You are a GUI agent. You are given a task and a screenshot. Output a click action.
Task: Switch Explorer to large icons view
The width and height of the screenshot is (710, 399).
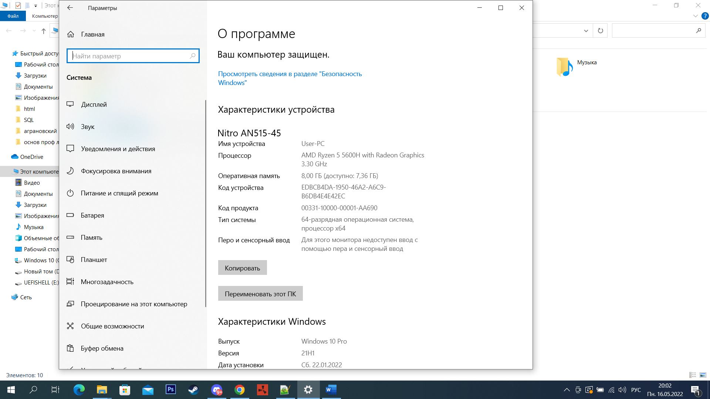pyautogui.click(x=703, y=375)
